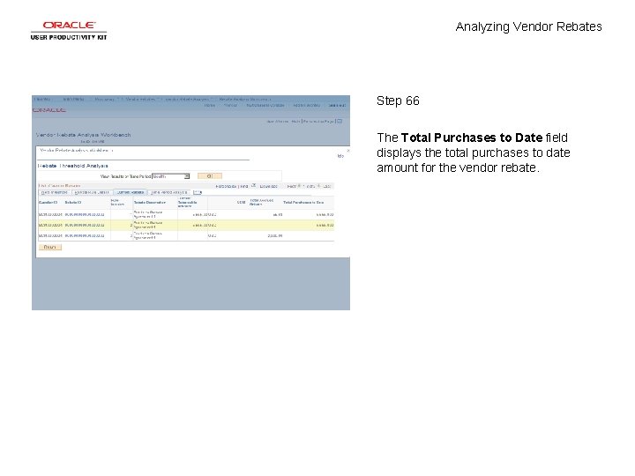Open the Main Menu in navigation bar
The width and height of the screenshot is (635, 476).
[x=73, y=99]
